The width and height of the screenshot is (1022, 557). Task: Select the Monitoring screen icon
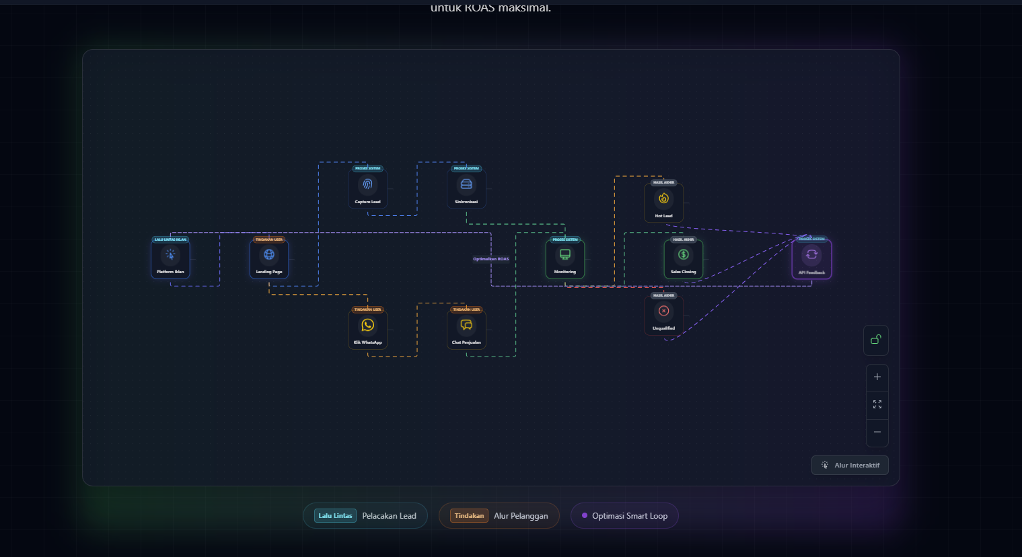(565, 255)
